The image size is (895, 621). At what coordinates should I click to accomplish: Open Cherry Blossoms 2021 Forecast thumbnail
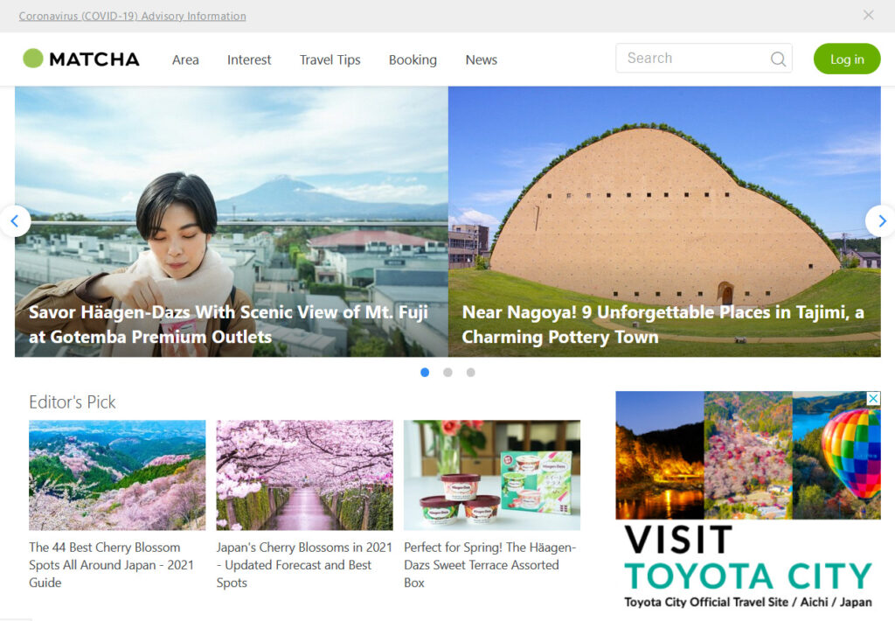(x=304, y=475)
